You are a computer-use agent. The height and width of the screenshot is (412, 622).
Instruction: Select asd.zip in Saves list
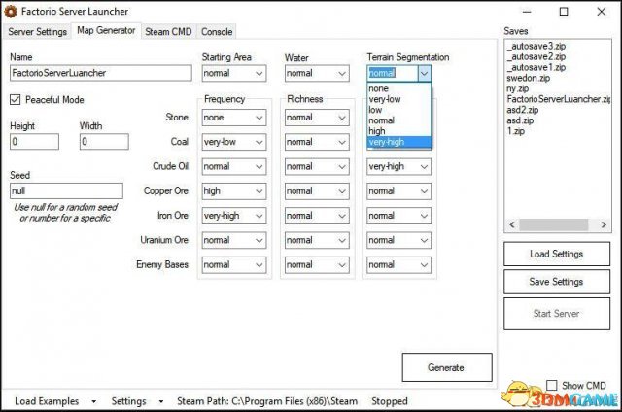click(520, 120)
